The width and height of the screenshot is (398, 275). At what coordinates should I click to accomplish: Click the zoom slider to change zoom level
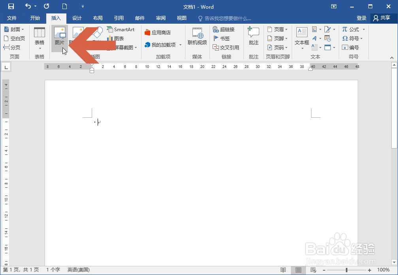click(x=346, y=270)
